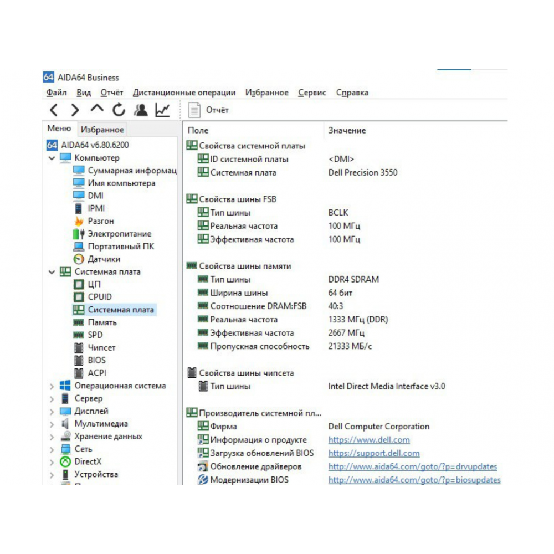This screenshot has width=554, height=554.
Task: Expand the Сеть tree node
Action: [x=52, y=450]
